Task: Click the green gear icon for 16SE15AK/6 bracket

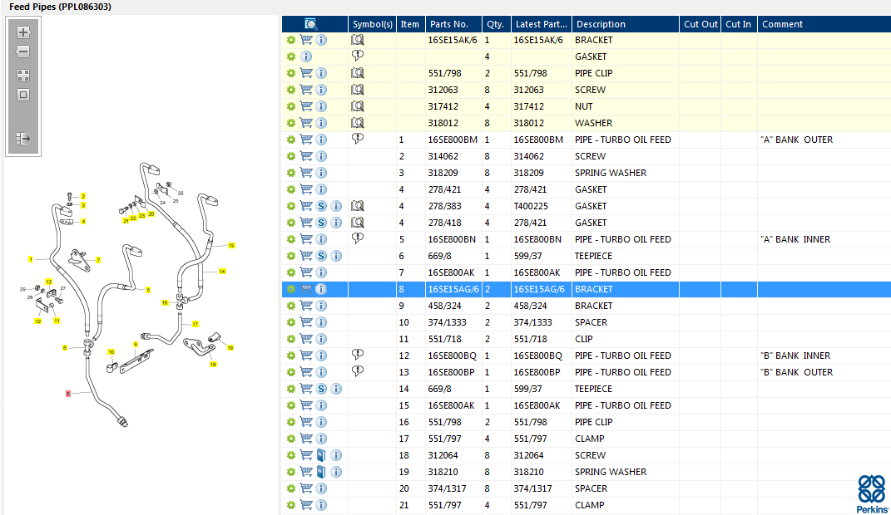Action: [x=291, y=40]
